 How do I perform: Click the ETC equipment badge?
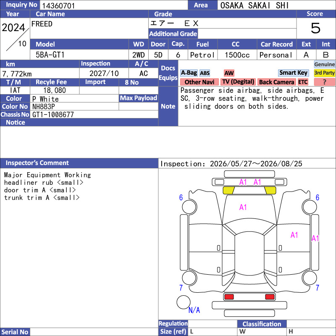click(x=303, y=82)
